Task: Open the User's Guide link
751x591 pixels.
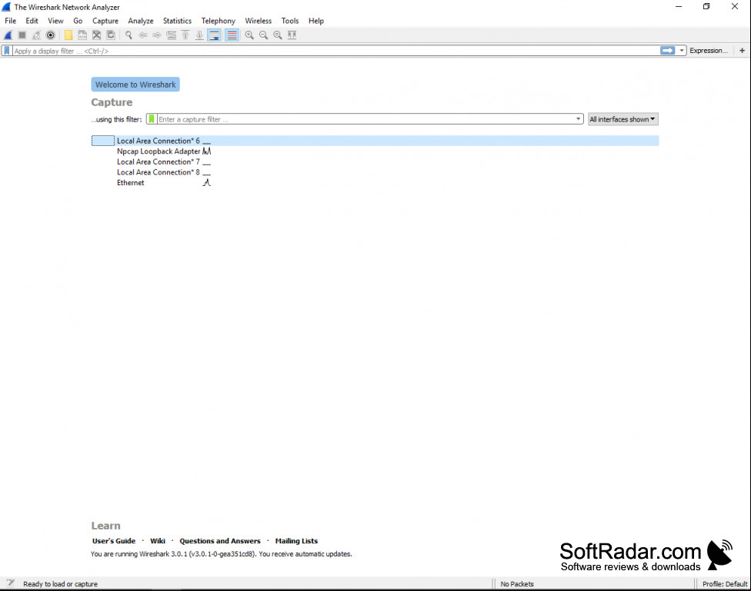Action: [114, 541]
